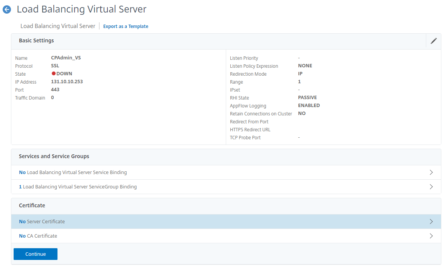
Task: Open the No Load Balancing Service Binding entry
Action: 73,173
